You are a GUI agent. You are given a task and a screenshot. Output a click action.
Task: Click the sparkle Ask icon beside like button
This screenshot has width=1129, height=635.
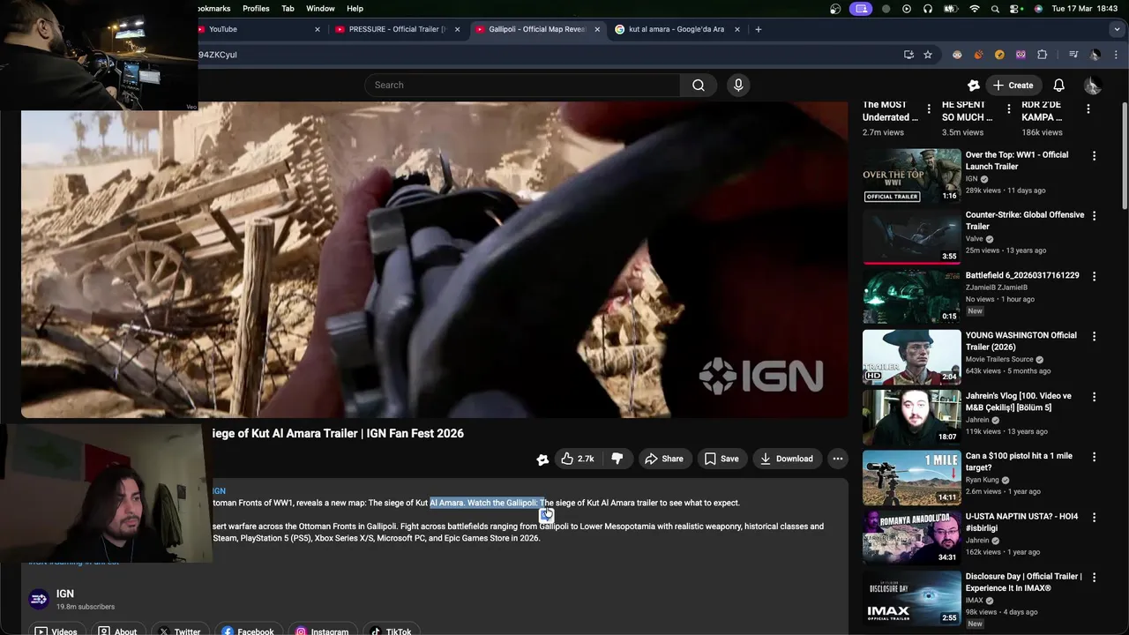542,459
